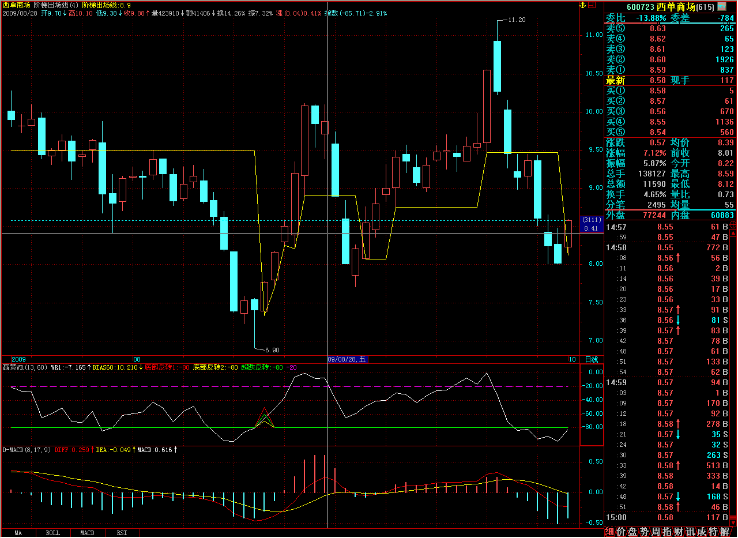The width and height of the screenshot is (738, 538).
Task: Switch to the BOLL indicator tab
Action: tap(52, 533)
